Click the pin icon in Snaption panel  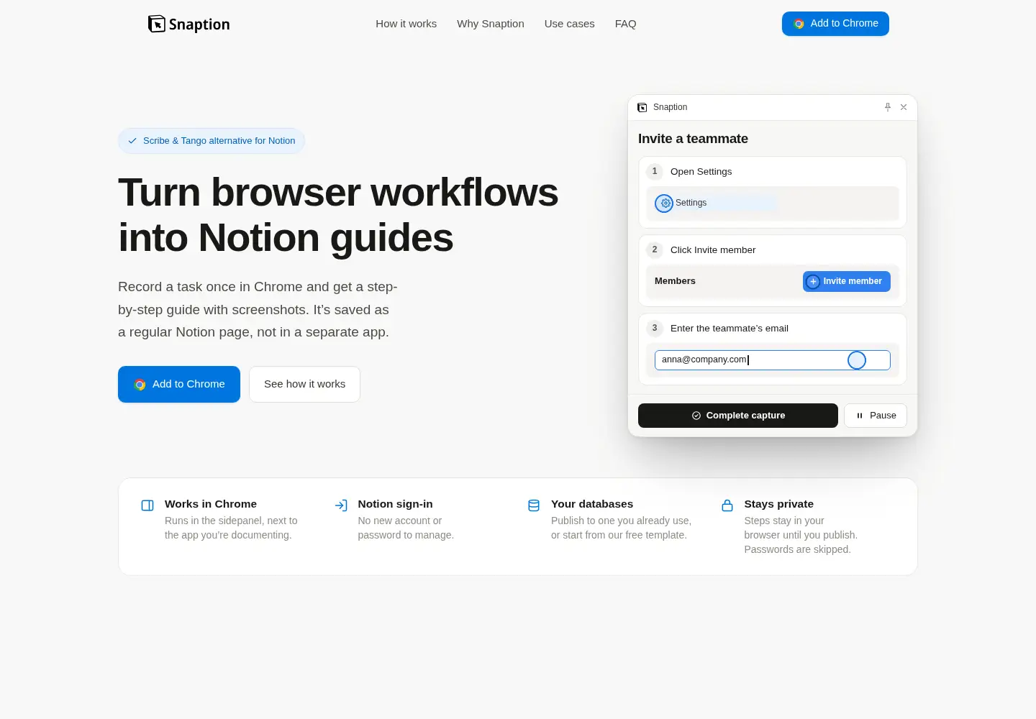coord(888,107)
